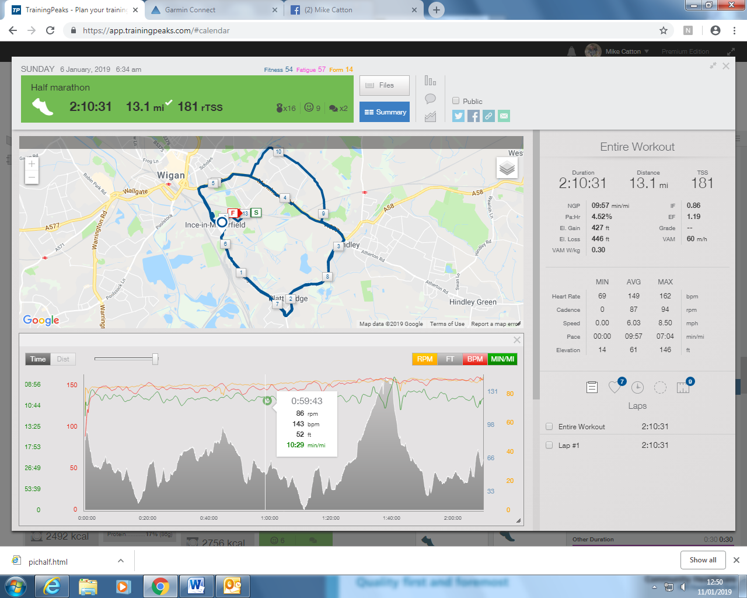The image size is (747, 598).
Task: Toggle the BPM chart series button
Action: [x=474, y=359]
